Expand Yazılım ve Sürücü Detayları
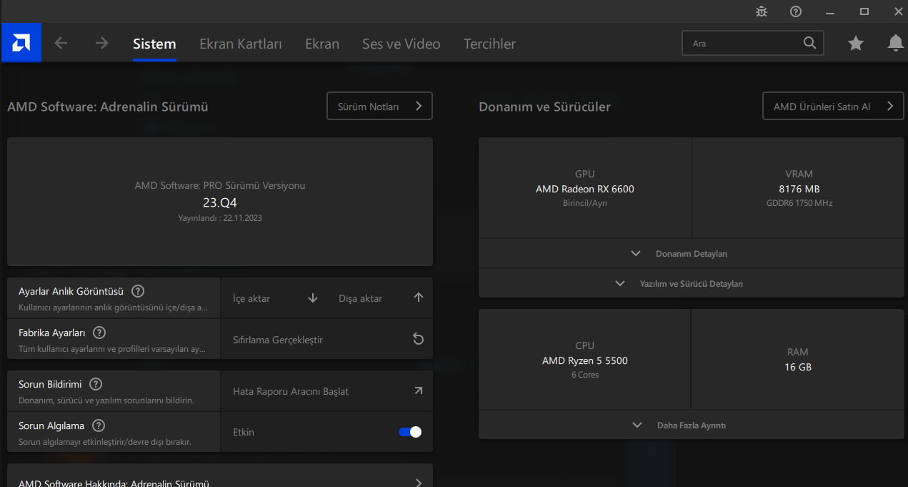The height and width of the screenshot is (487, 908). point(692,283)
